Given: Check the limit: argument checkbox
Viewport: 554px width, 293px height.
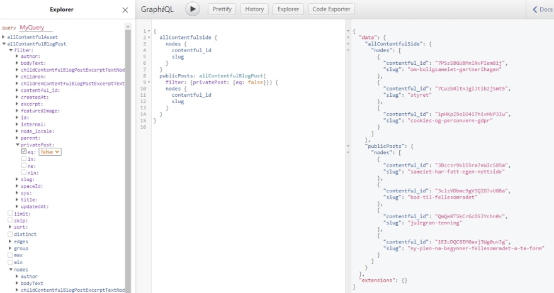Looking at the screenshot, I should coord(10,213).
